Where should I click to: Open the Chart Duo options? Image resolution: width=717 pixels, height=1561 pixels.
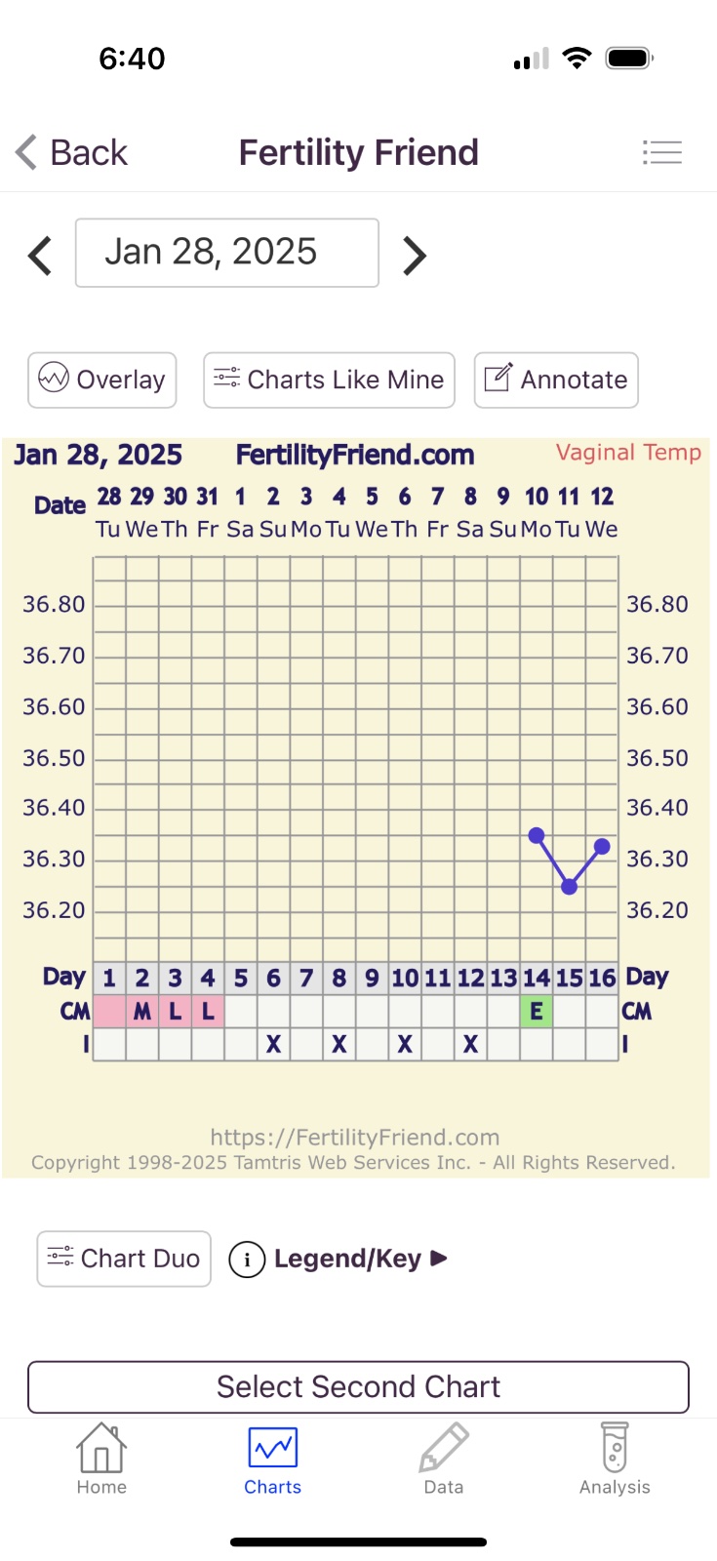[124, 1259]
